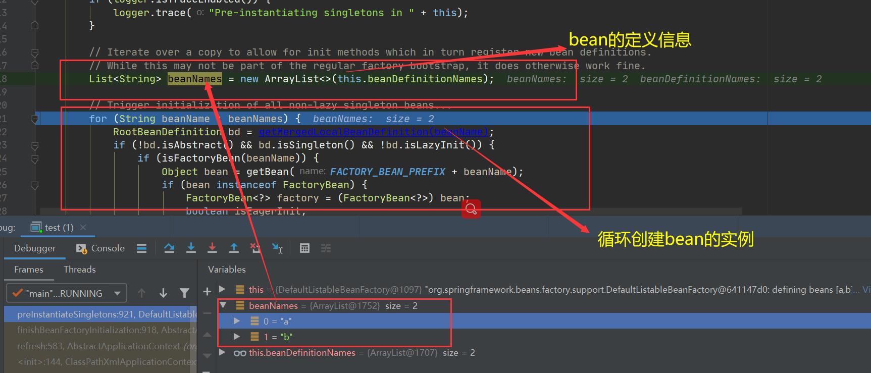Click the Step Over debugger icon
This screenshot has width=871, height=373.
pos(170,248)
